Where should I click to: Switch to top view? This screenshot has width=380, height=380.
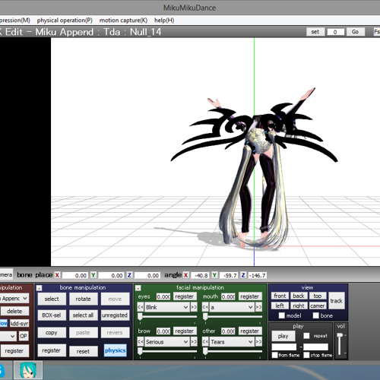click(318, 296)
